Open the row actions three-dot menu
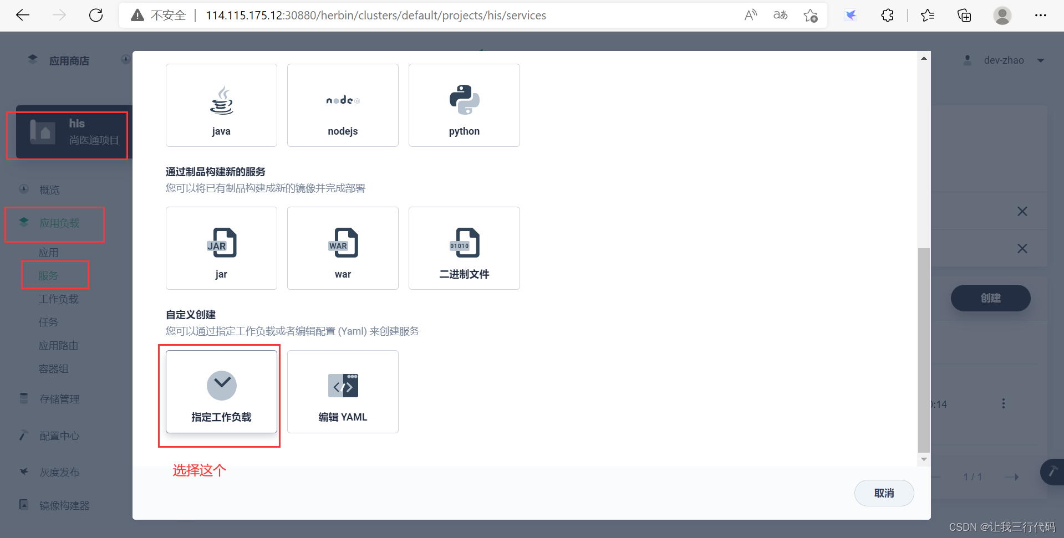The height and width of the screenshot is (538, 1064). [x=1003, y=404]
